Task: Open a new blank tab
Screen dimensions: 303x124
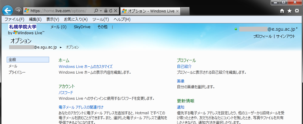Action: (x=185, y=11)
